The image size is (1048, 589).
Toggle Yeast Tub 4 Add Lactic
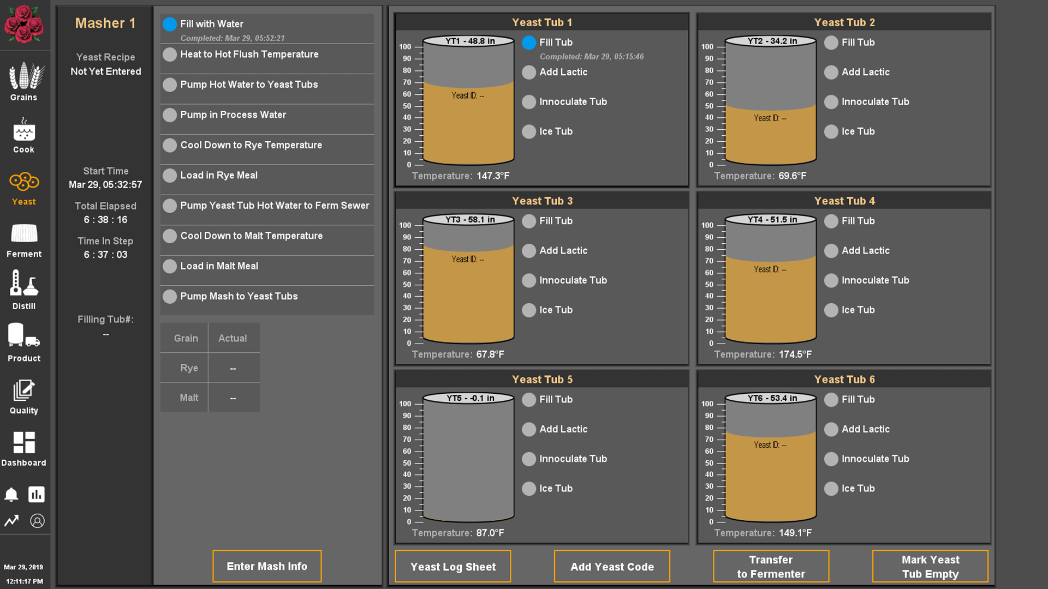pos(831,251)
